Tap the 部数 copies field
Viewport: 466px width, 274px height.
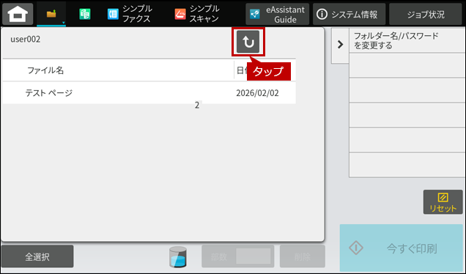tap(237, 256)
